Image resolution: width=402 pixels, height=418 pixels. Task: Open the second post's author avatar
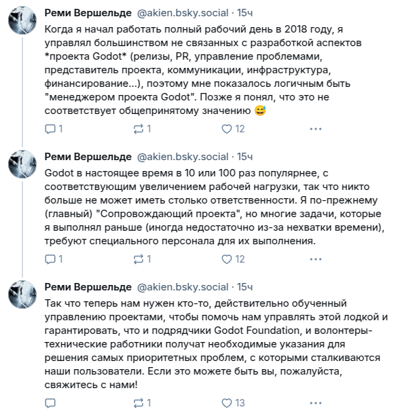coord(22,164)
